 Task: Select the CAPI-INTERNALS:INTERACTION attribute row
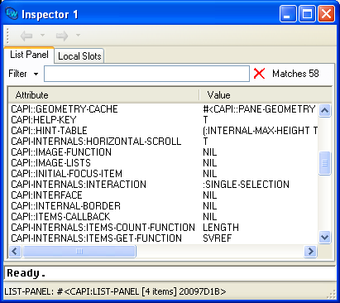point(164,185)
